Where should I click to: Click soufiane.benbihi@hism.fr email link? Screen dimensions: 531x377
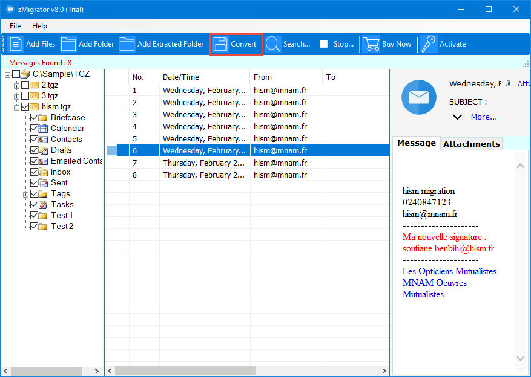(448, 249)
